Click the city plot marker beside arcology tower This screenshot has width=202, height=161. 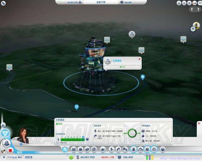coord(107,40)
